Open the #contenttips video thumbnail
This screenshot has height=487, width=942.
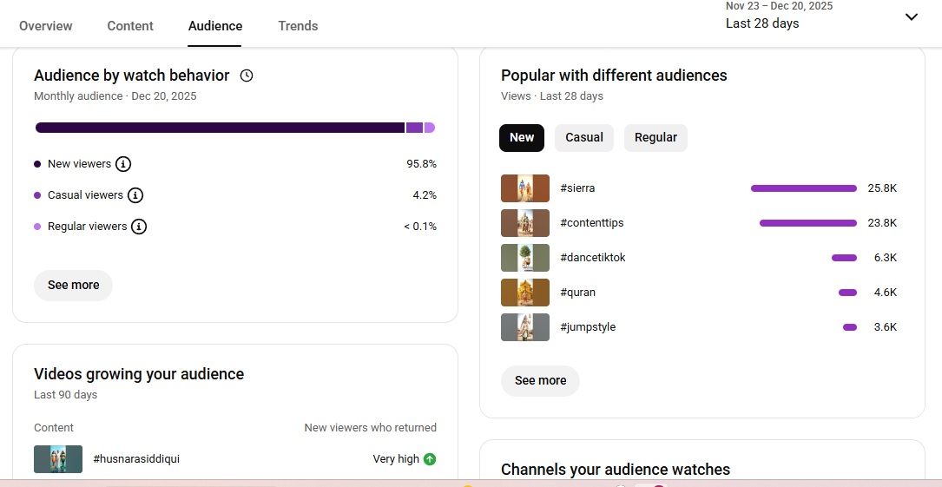525,223
